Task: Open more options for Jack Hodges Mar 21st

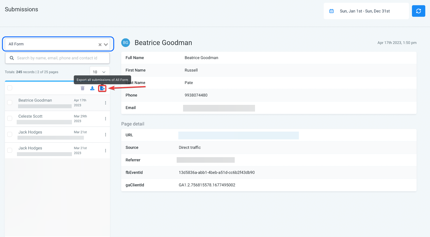Action: (x=106, y=135)
